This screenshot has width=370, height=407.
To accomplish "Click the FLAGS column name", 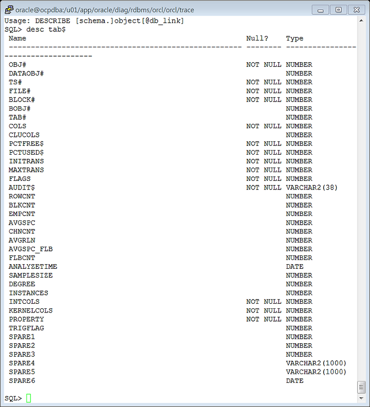I will coord(20,179).
